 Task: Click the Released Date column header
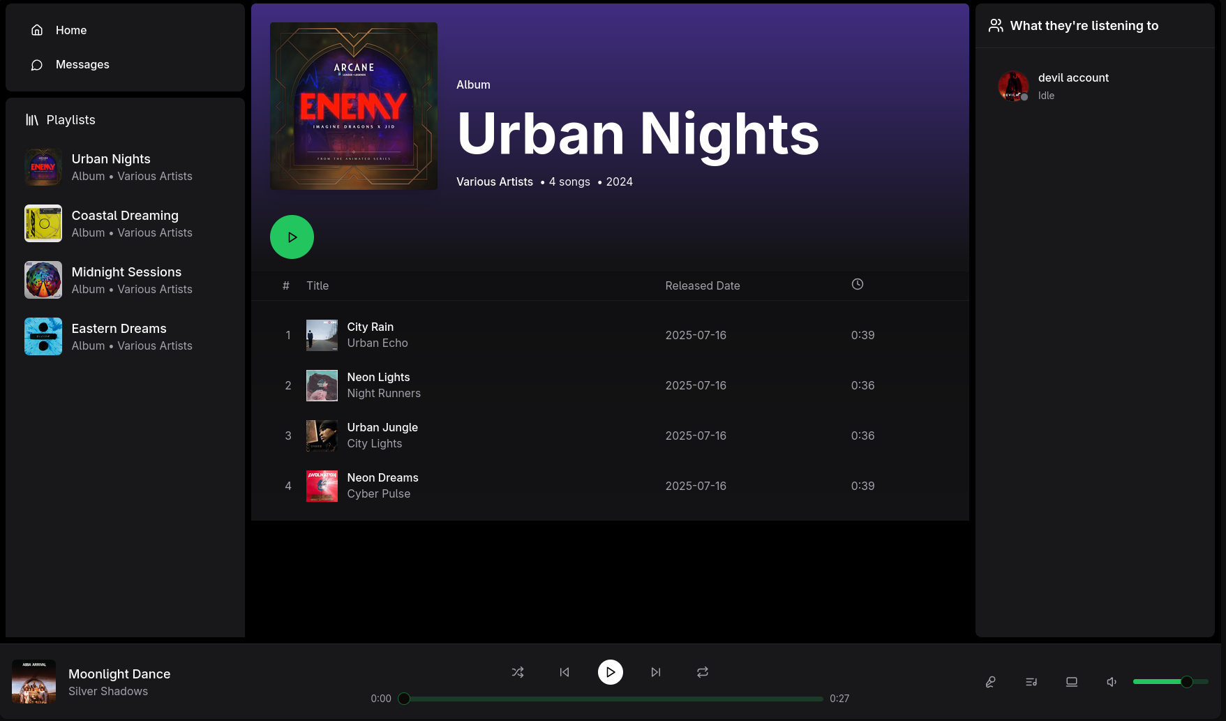point(703,285)
